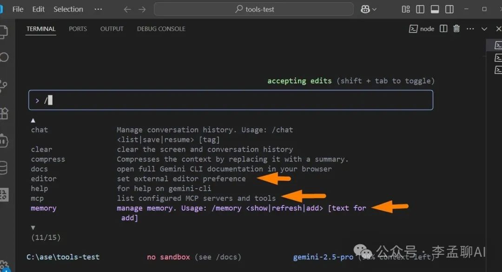This screenshot has width=502, height=272.
Task: Click the 'accepting edits' status text
Action: [299, 81]
